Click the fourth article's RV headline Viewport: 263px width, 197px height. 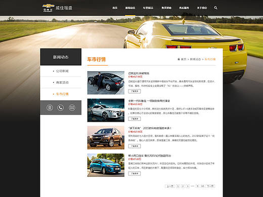tap(150, 156)
